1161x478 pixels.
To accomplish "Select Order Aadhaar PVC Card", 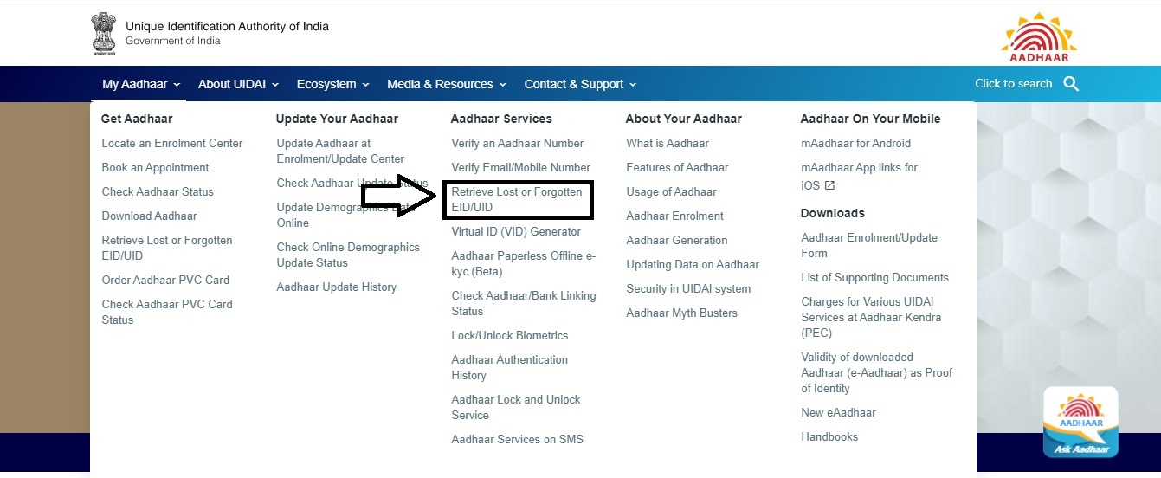I will tap(165, 281).
